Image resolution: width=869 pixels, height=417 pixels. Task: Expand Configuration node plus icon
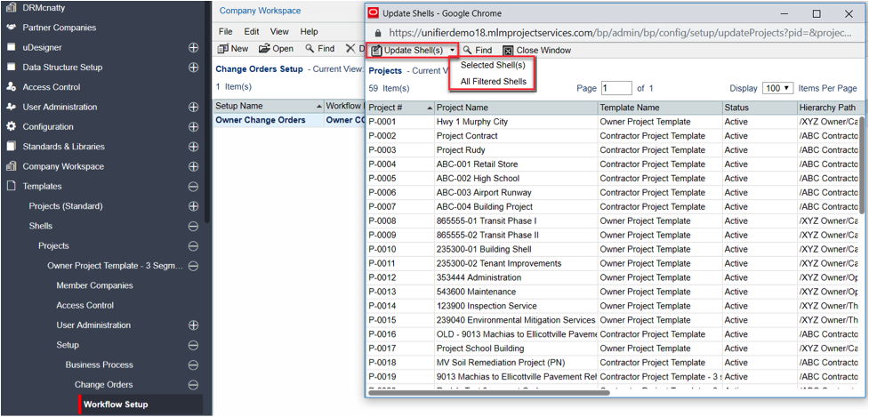pyautogui.click(x=193, y=127)
